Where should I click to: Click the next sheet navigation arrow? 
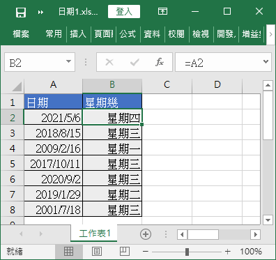coord(41,234)
